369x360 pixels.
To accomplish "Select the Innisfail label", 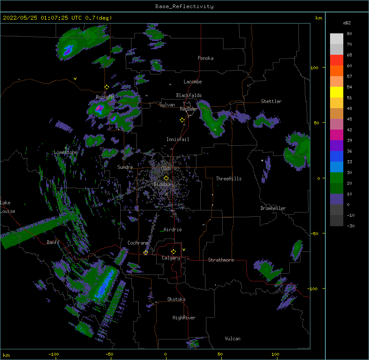I will pyautogui.click(x=178, y=139).
